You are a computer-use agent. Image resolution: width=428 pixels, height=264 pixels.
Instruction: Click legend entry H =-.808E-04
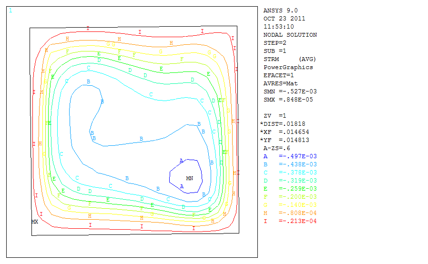(290, 213)
